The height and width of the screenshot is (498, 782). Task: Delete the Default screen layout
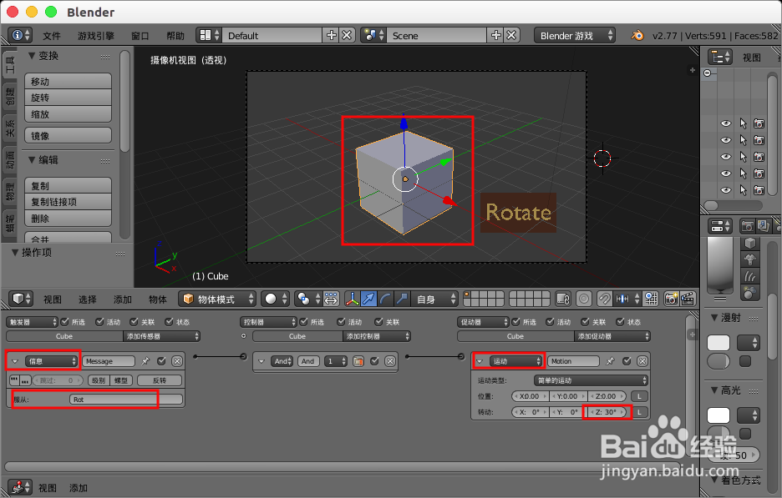347,35
